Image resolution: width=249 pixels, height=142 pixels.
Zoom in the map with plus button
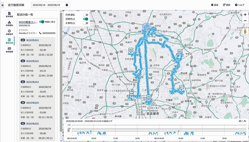click(245, 15)
